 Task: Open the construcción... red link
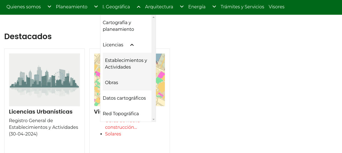click(121, 127)
